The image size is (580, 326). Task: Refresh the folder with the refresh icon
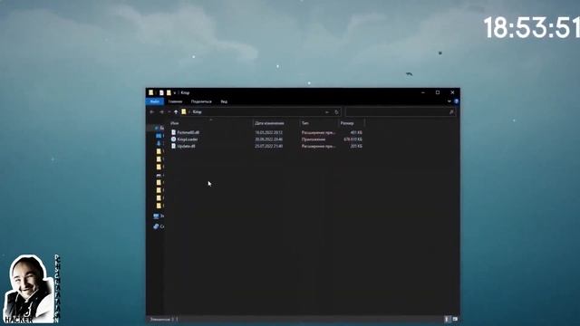point(336,112)
